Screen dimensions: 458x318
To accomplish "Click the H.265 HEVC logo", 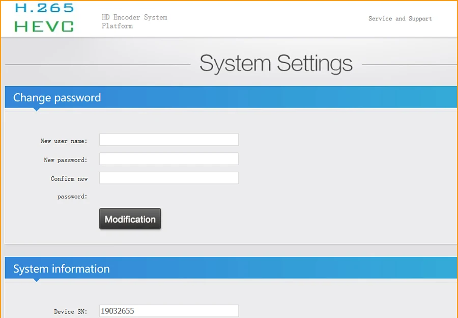I will pyautogui.click(x=44, y=17).
